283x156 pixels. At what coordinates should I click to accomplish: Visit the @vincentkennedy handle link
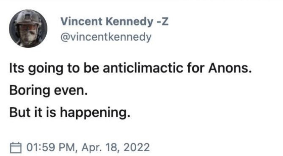(x=106, y=37)
